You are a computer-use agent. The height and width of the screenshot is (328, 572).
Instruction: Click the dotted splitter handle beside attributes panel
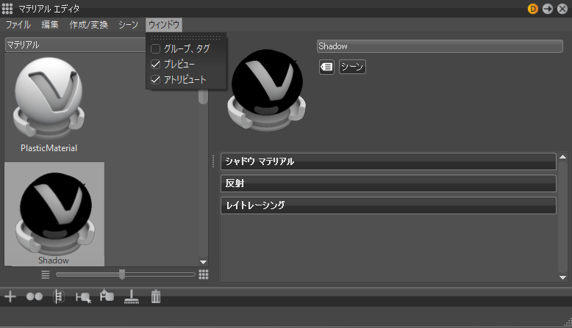point(213,161)
